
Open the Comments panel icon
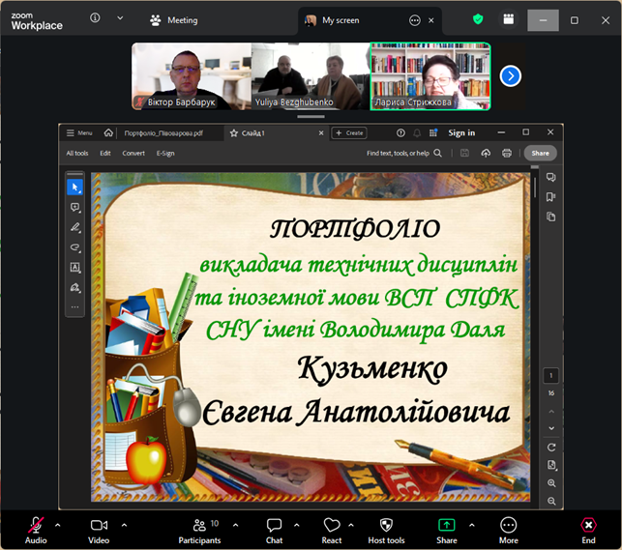click(551, 177)
